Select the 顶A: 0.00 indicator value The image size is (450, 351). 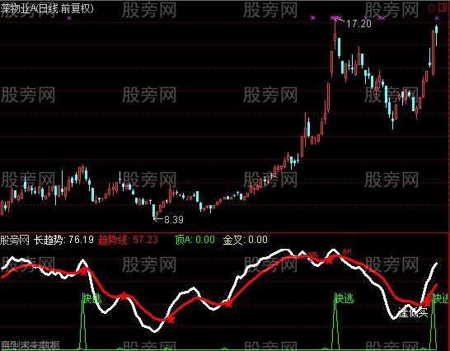tap(195, 240)
